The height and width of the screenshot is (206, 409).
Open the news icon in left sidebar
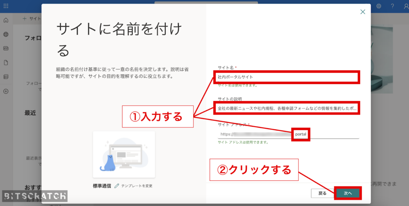tap(6, 48)
